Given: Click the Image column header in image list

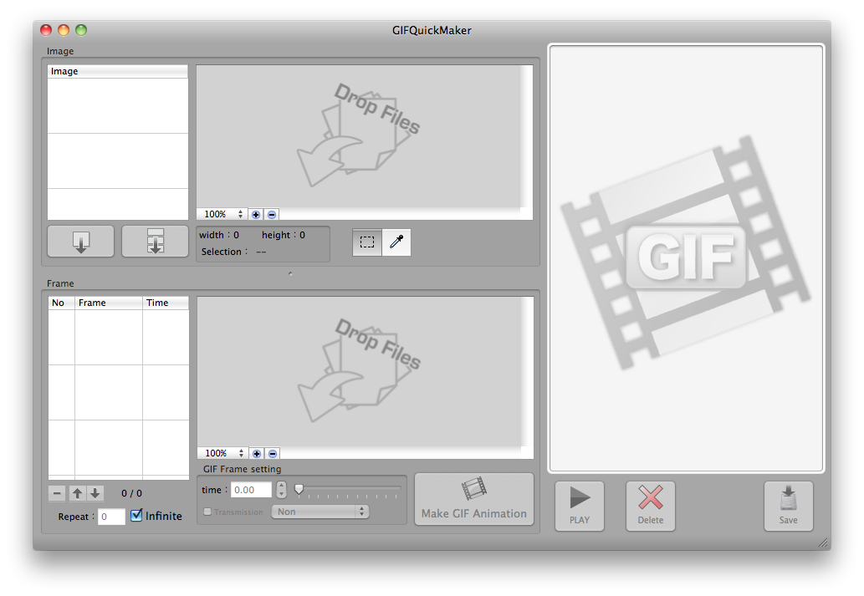Looking at the screenshot, I should click(x=117, y=72).
